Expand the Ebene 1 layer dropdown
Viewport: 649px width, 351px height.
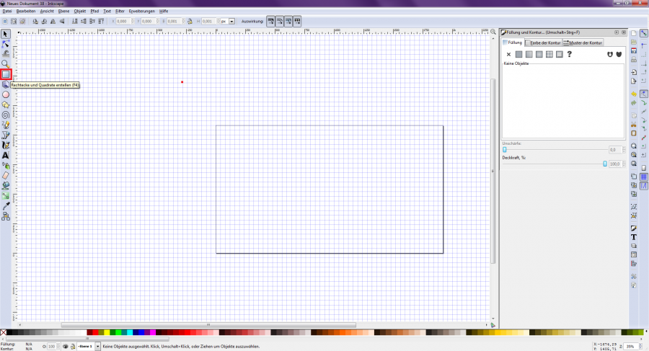98,347
